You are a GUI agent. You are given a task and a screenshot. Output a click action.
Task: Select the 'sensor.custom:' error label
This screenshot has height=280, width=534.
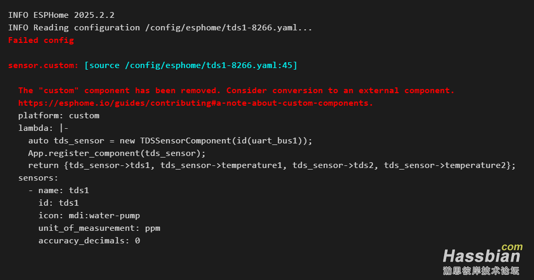coord(43,65)
